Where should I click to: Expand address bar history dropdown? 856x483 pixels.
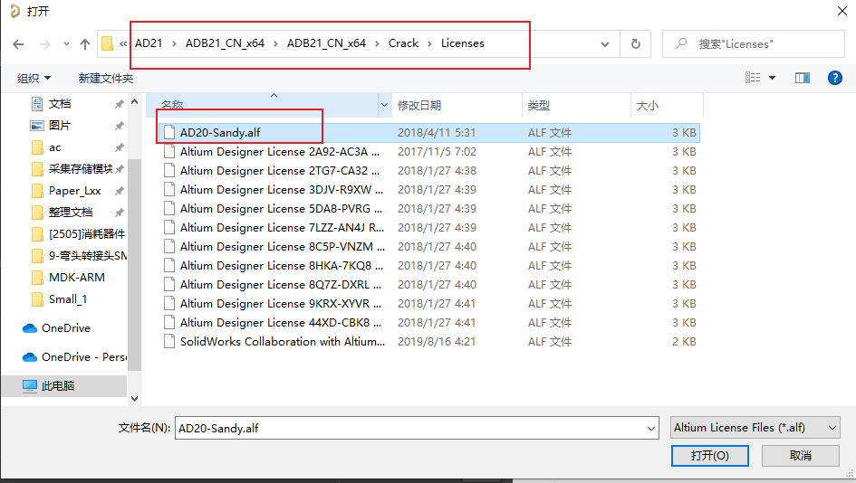(605, 44)
